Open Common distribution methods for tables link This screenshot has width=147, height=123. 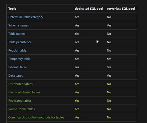(x=36, y=117)
